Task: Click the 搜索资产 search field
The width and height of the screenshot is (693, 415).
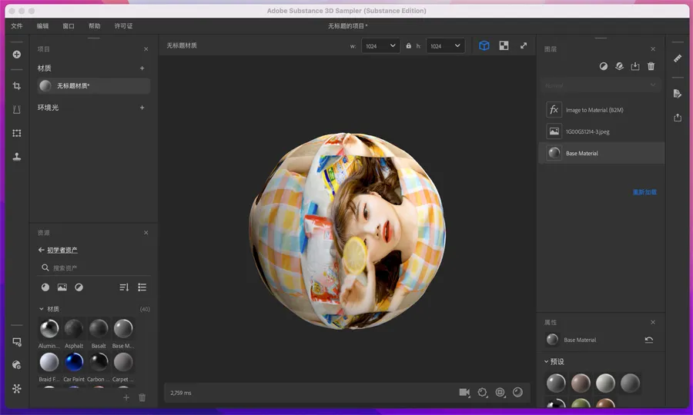Action: coord(92,267)
